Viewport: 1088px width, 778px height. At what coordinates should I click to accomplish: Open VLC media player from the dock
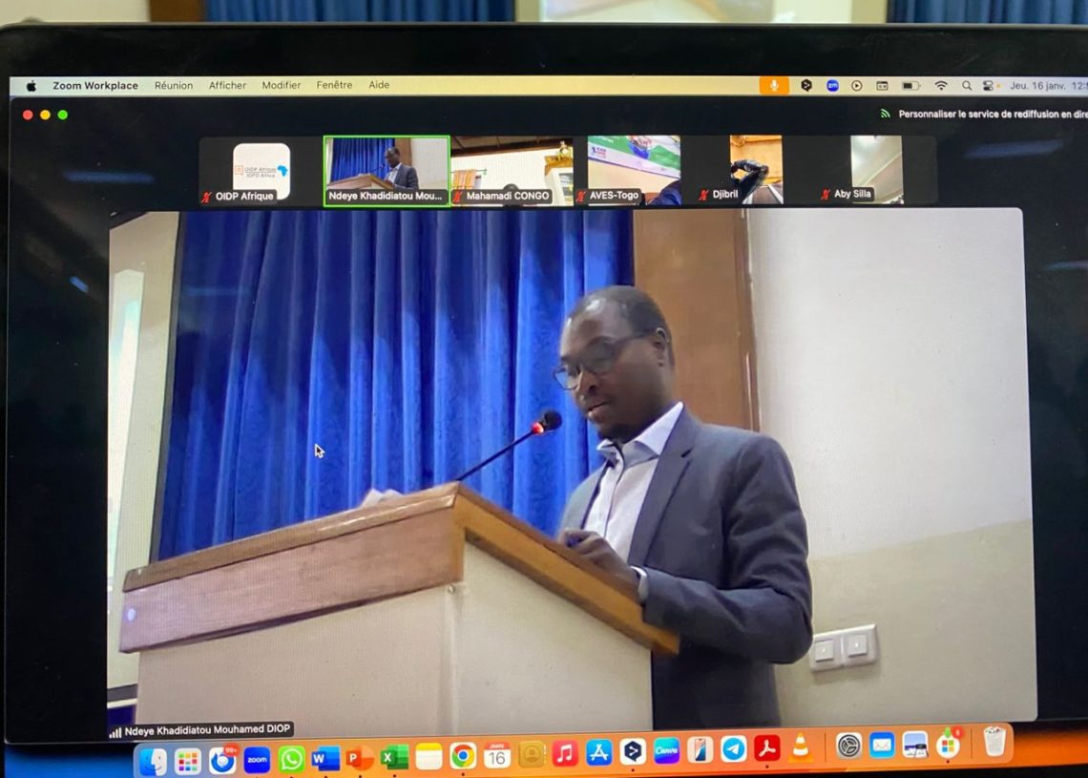(800, 748)
